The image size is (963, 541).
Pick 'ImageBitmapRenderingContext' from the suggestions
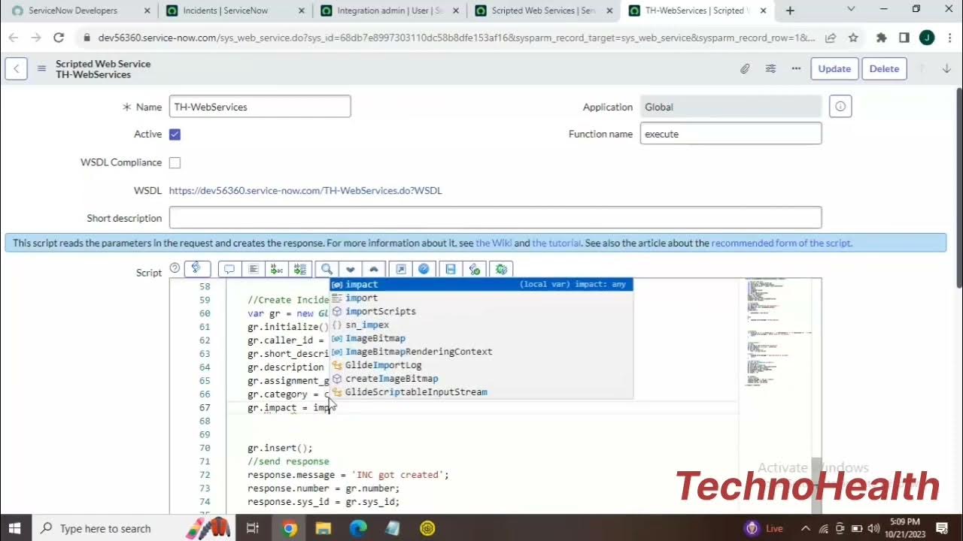pyautogui.click(x=481, y=352)
